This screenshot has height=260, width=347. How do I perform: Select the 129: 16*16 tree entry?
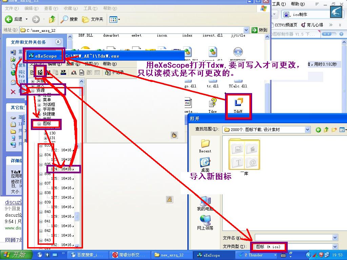62,216
